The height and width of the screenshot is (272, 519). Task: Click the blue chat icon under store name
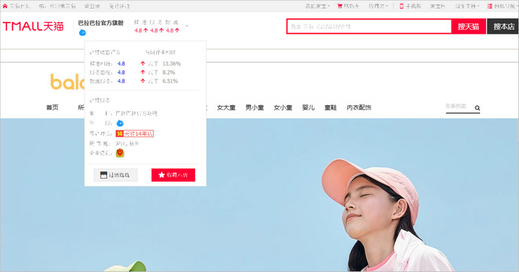pyautogui.click(x=82, y=32)
